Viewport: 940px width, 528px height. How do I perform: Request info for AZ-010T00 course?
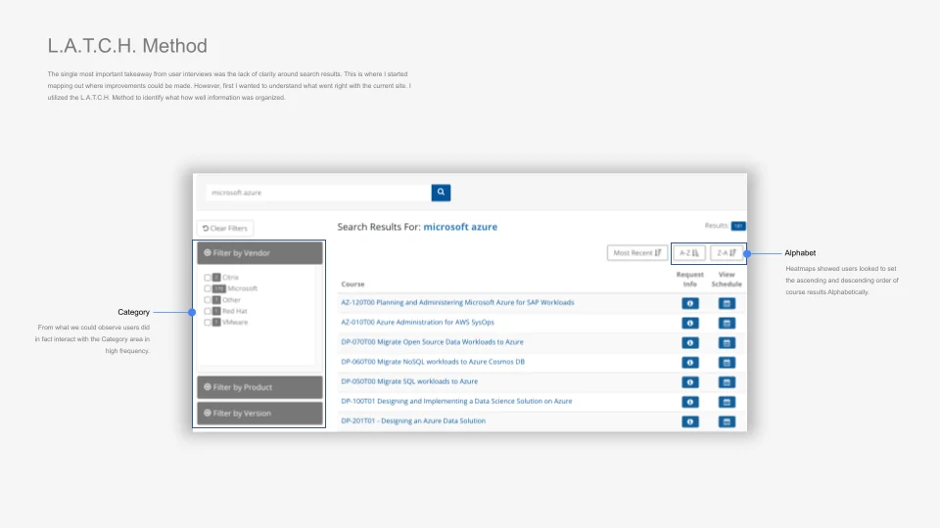tap(690, 324)
